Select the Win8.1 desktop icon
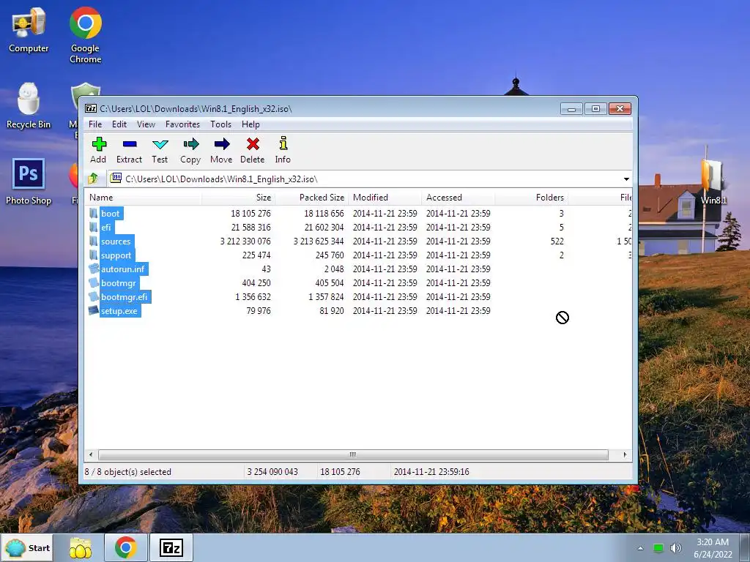Image resolution: width=750 pixels, height=562 pixels. point(713,181)
